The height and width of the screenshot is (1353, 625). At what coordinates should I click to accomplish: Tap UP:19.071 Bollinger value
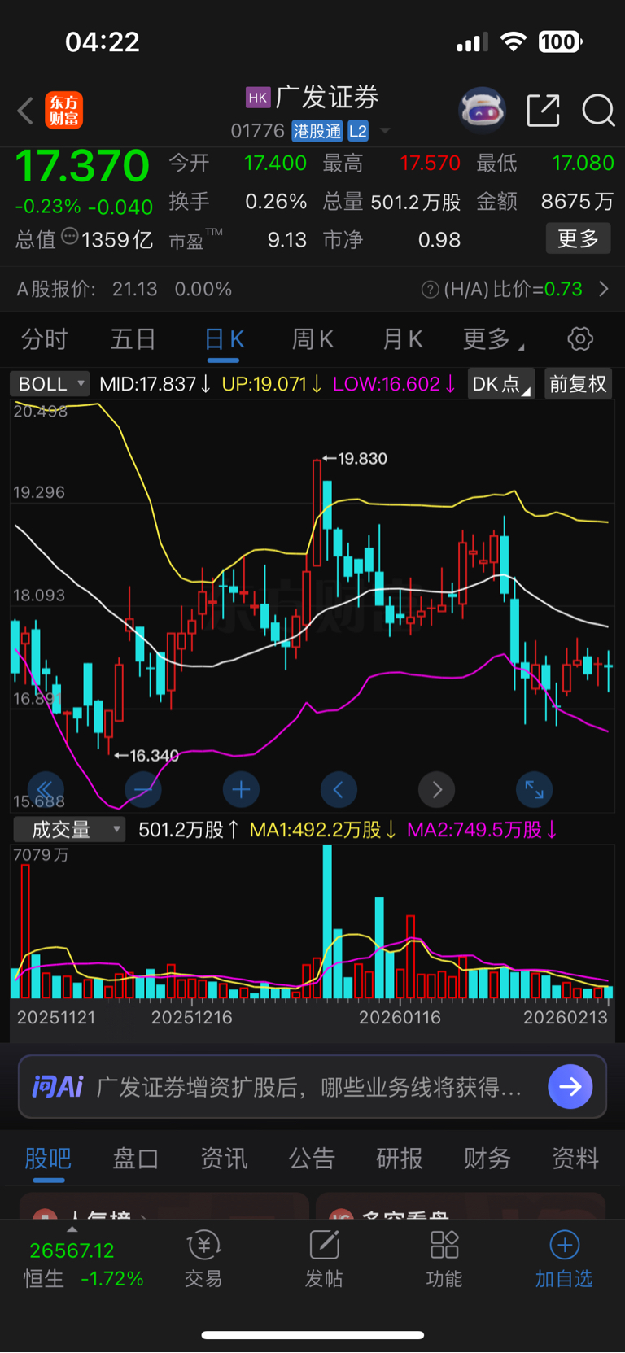click(272, 383)
